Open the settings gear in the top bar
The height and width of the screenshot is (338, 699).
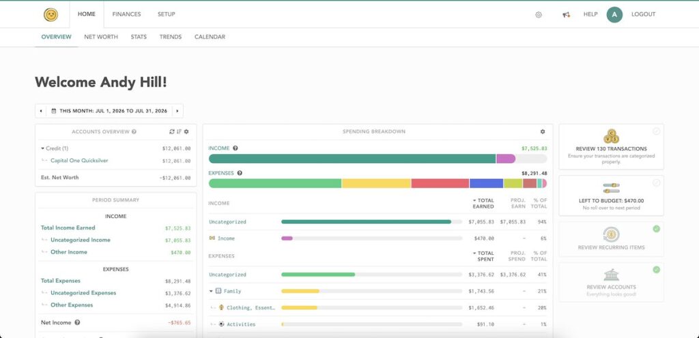click(x=539, y=15)
